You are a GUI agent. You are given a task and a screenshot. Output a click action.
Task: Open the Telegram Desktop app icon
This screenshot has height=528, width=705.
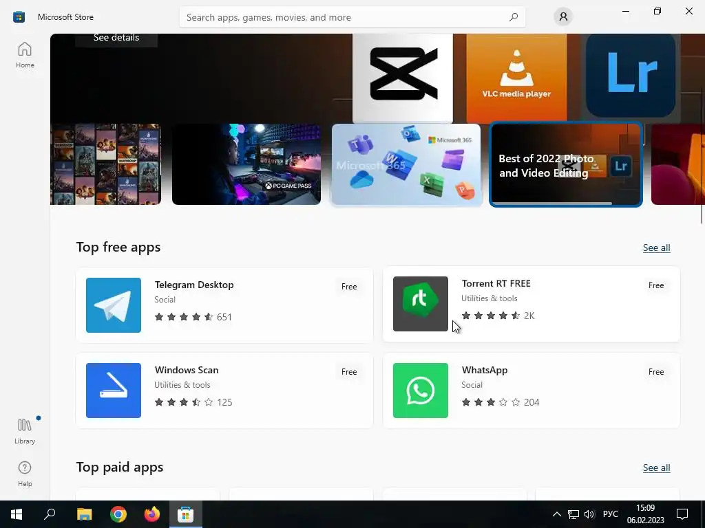pos(114,305)
